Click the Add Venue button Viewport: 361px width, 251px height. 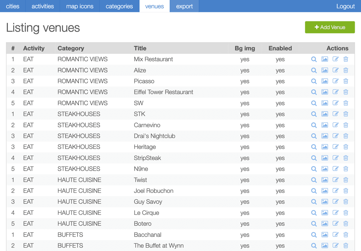pyautogui.click(x=330, y=27)
